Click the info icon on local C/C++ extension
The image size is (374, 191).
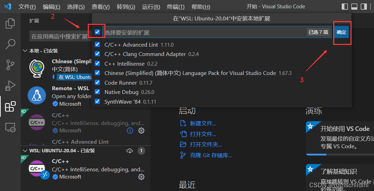(x=130, y=131)
